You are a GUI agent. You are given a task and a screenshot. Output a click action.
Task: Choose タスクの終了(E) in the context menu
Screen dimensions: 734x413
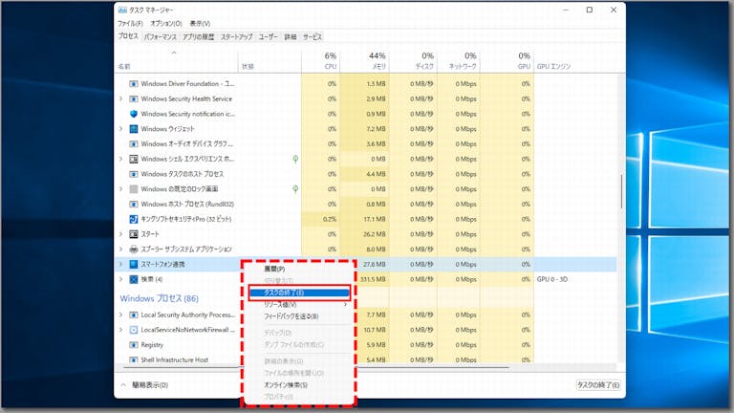(x=299, y=293)
